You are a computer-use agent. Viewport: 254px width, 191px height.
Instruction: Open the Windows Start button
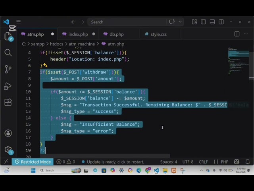point(33,170)
